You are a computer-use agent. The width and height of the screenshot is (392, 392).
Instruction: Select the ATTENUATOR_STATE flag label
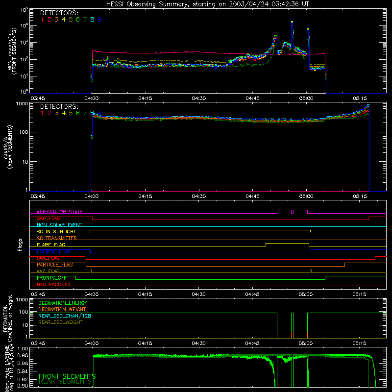59,212
